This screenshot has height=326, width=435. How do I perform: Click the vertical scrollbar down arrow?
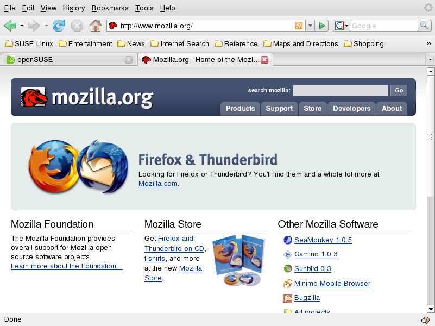coord(431,309)
